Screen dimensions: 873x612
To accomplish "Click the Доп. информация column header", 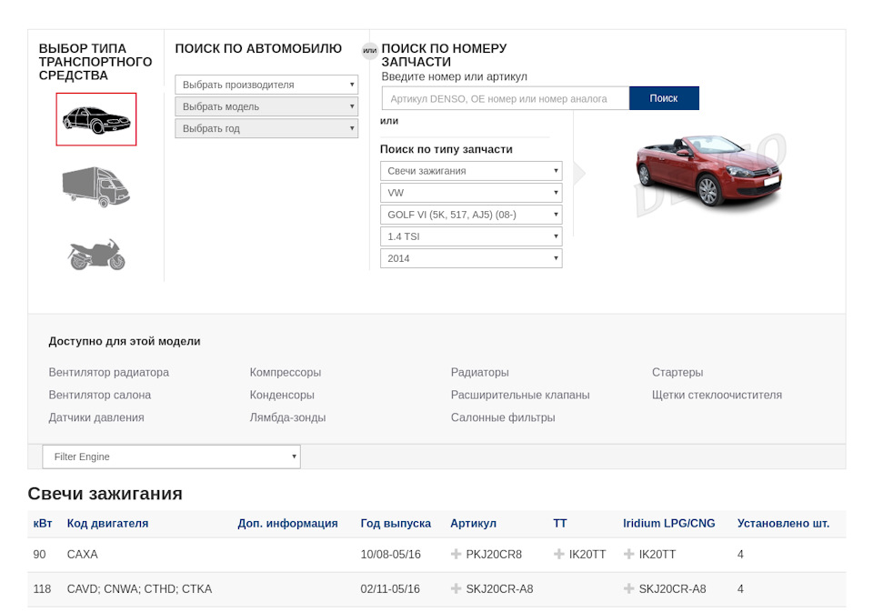I will point(288,524).
